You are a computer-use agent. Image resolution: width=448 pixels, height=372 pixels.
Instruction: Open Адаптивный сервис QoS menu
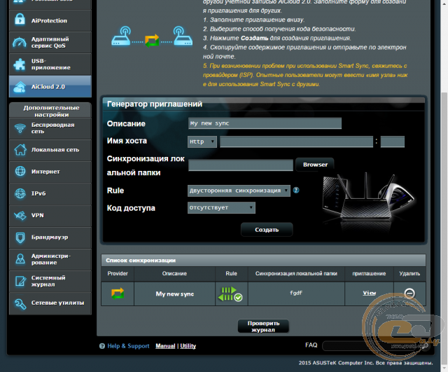pos(50,42)
